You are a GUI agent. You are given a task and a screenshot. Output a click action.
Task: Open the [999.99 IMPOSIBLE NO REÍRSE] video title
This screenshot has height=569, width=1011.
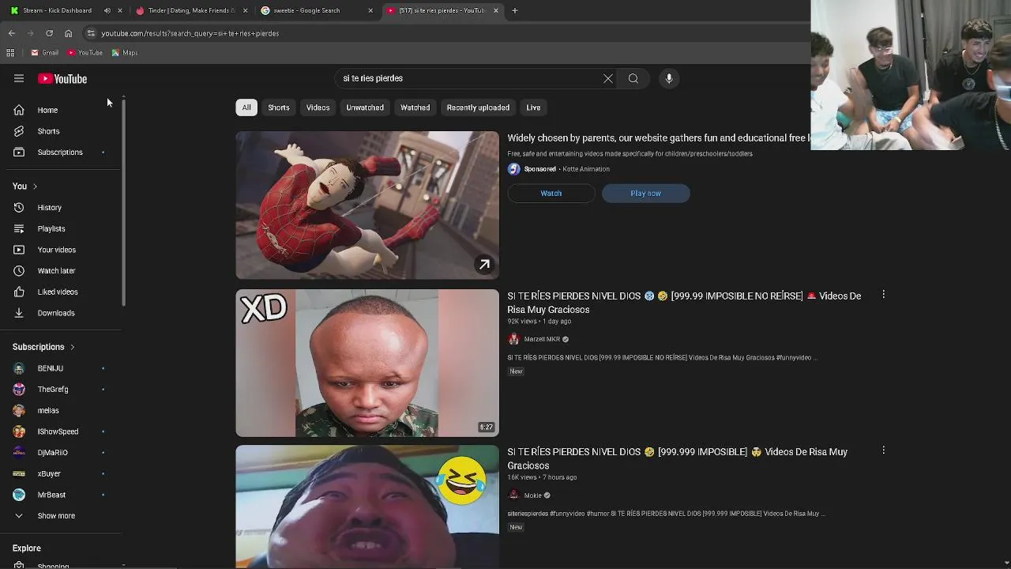[684, 303]
